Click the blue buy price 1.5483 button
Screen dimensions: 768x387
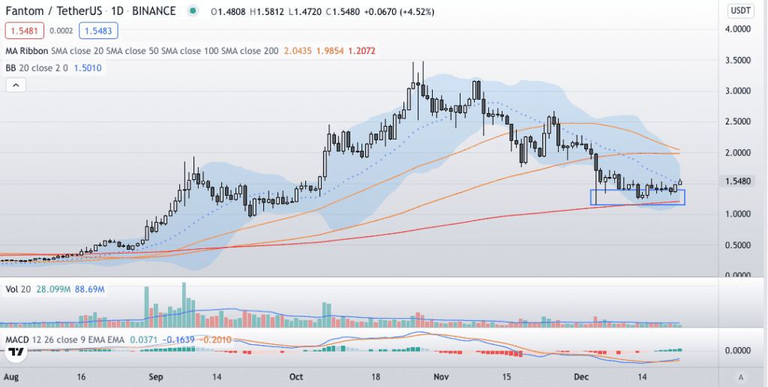[98, 31]
